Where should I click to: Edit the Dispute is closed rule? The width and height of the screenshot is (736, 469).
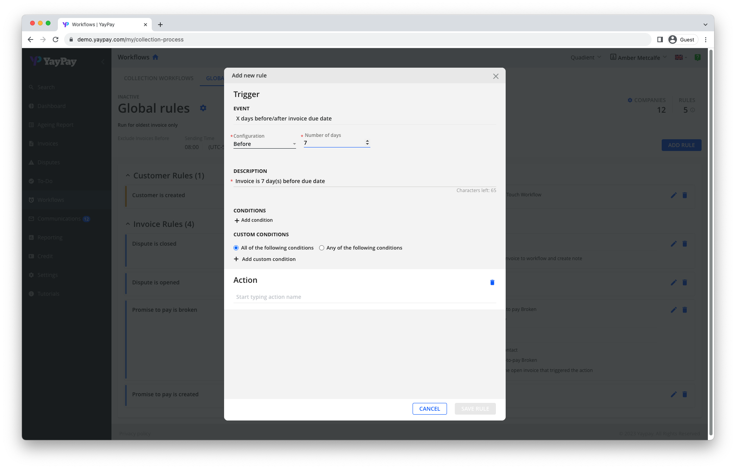[673, 243]
